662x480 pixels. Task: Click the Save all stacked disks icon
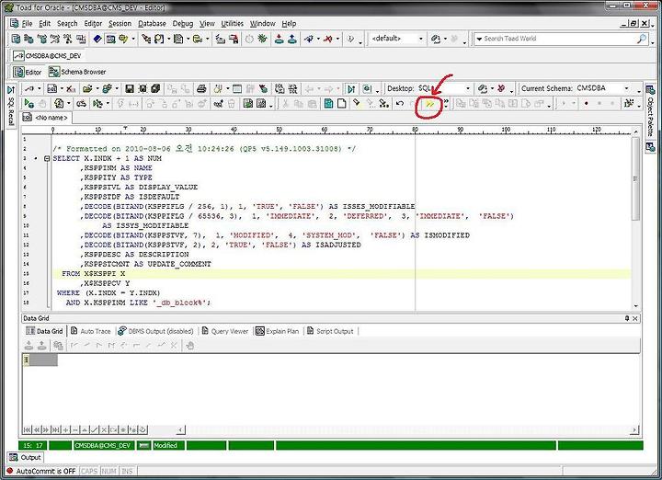(155, 88)
